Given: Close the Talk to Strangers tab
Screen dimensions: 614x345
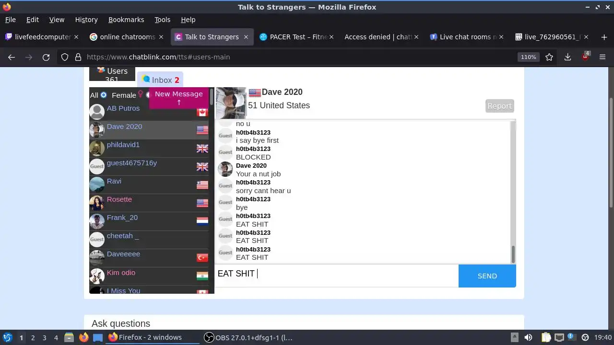Looking at the screenshot, I should point(246,37).
